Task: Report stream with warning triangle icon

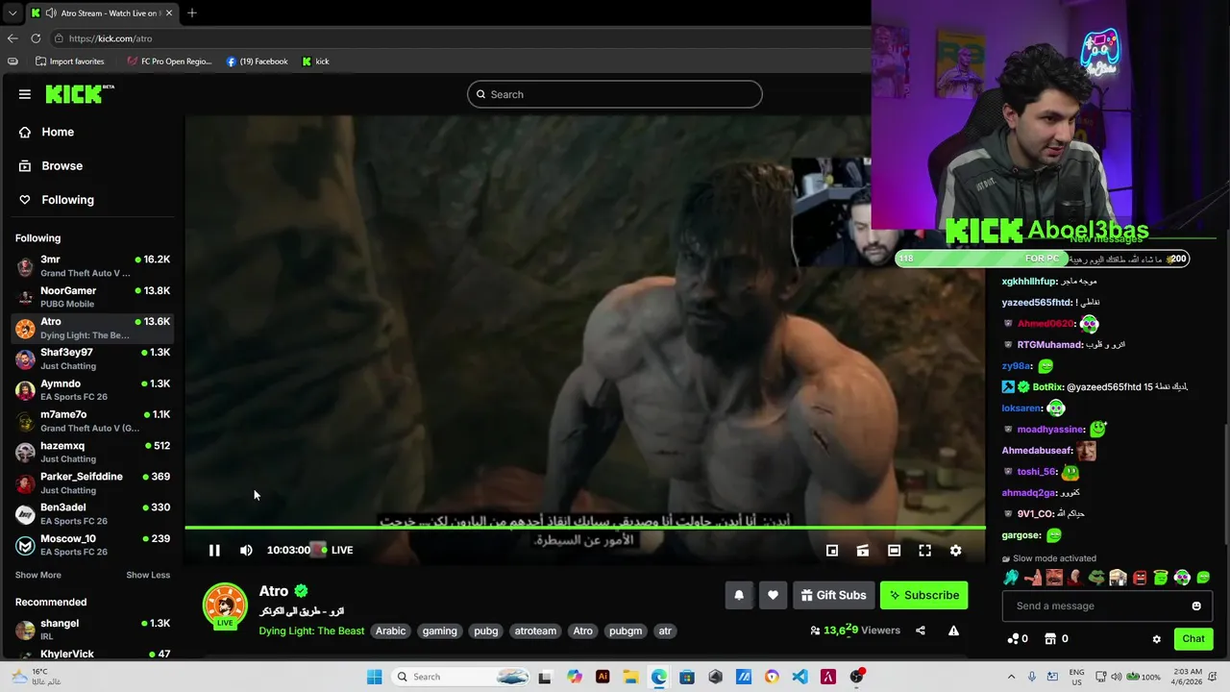Action: coord(953,630)
